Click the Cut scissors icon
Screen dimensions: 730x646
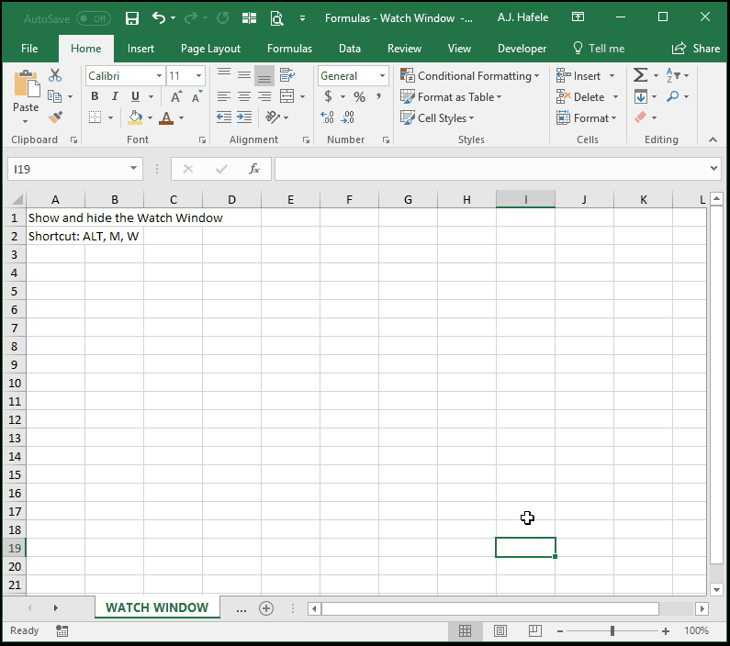[x=55, y=75]
